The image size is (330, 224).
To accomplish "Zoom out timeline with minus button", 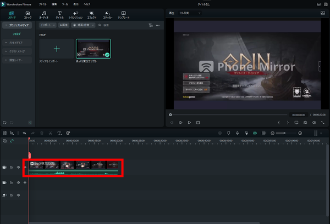I will tap(272, 133).
